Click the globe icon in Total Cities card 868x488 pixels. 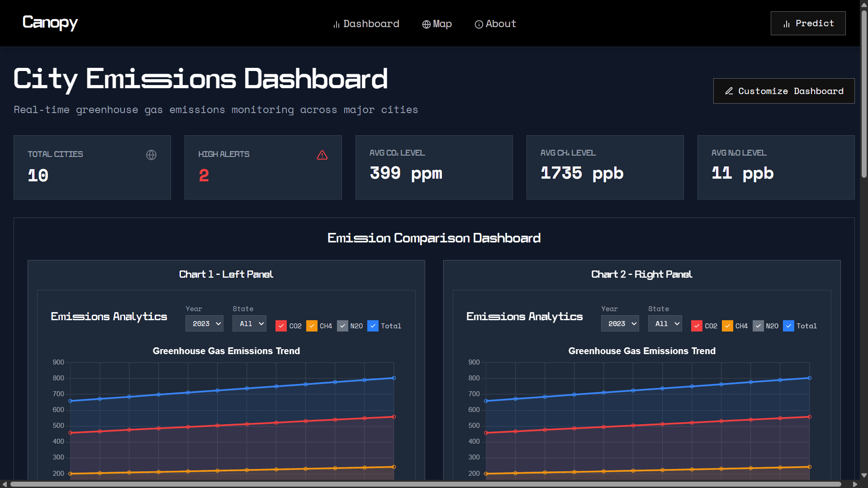pos(151,155)
